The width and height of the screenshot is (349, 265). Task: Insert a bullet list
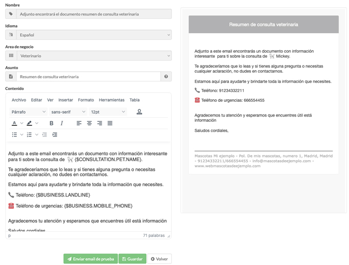point(14,135)
